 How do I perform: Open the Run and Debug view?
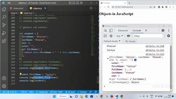[x=4, y=33]
